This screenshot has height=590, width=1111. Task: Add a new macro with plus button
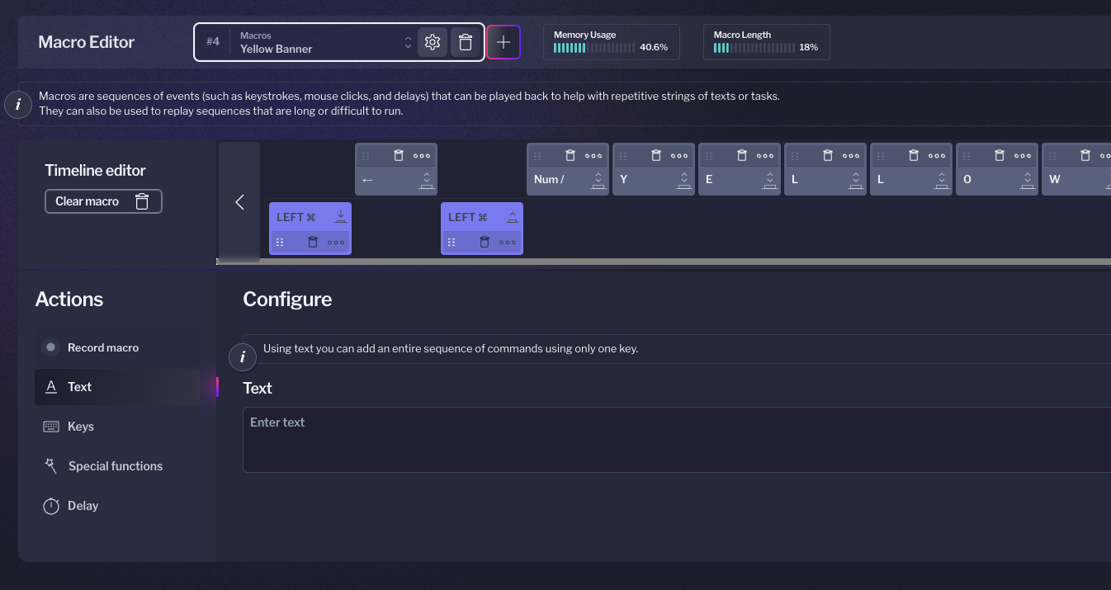[503, 42]
